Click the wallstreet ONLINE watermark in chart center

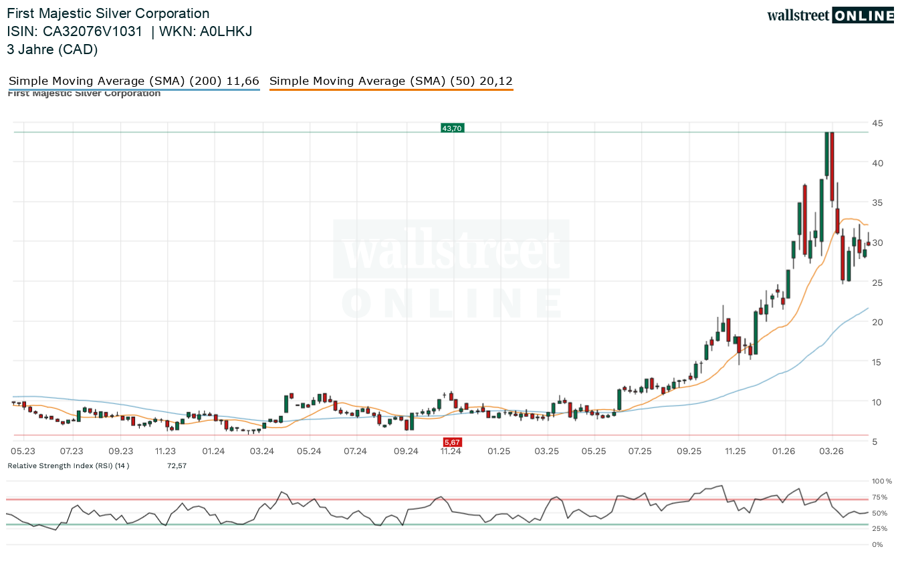451,270
